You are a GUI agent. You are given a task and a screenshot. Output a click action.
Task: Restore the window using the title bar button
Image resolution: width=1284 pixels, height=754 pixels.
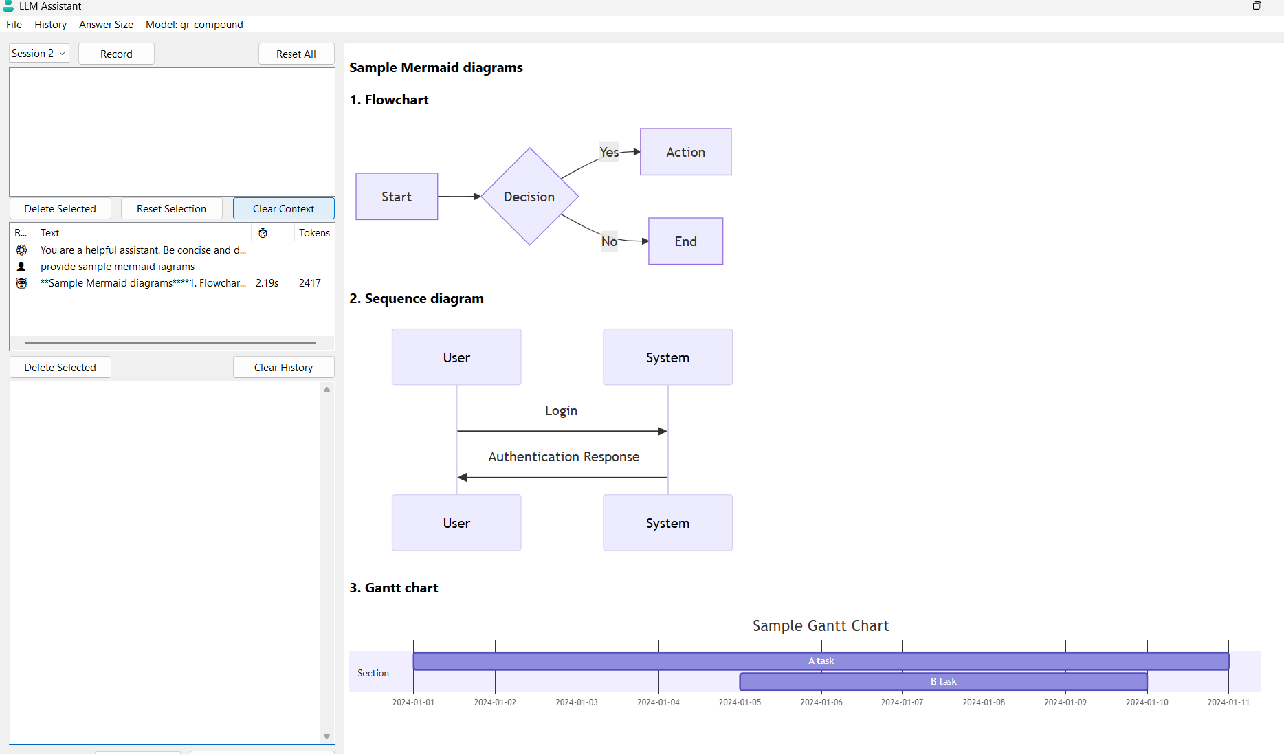1257,6
